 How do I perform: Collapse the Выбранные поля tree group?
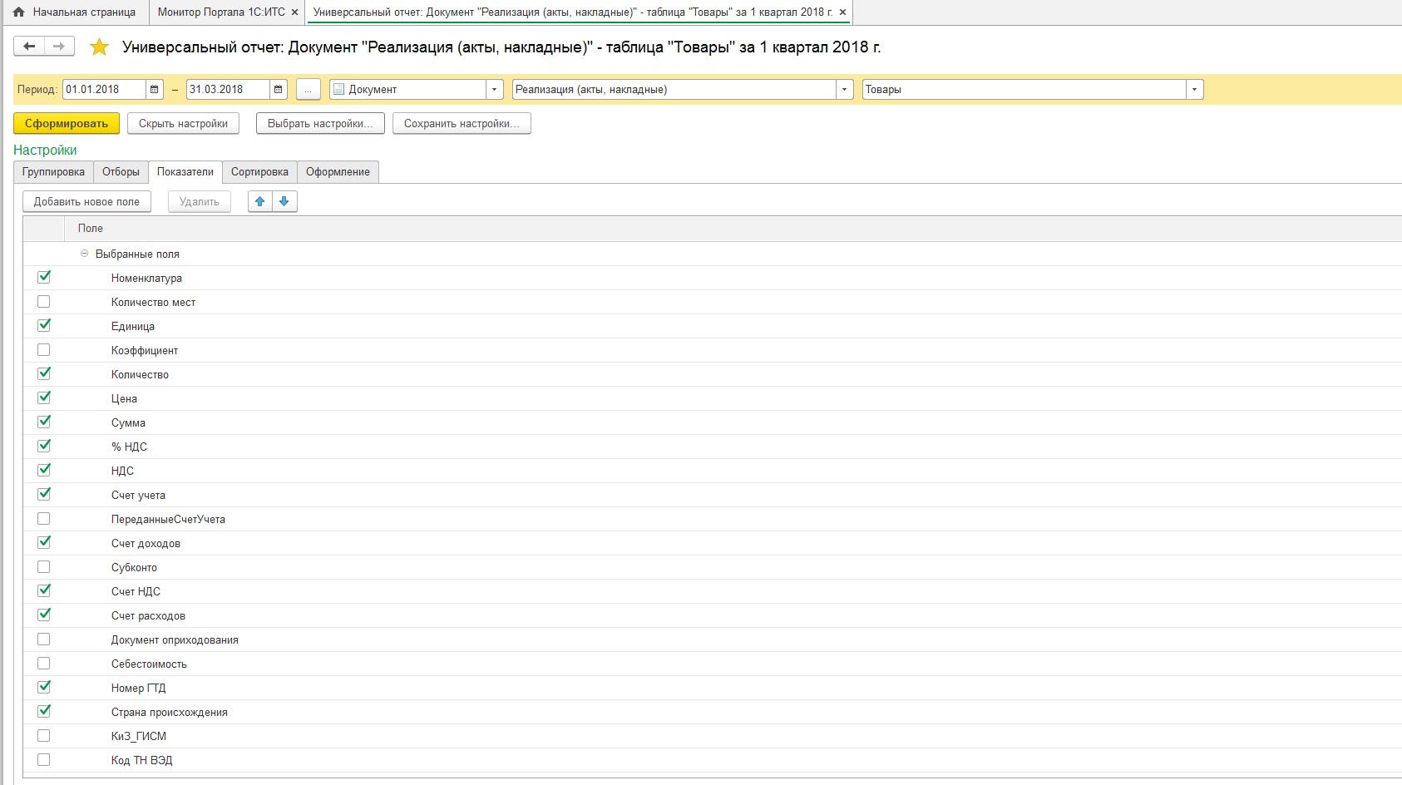click(84, 254)
